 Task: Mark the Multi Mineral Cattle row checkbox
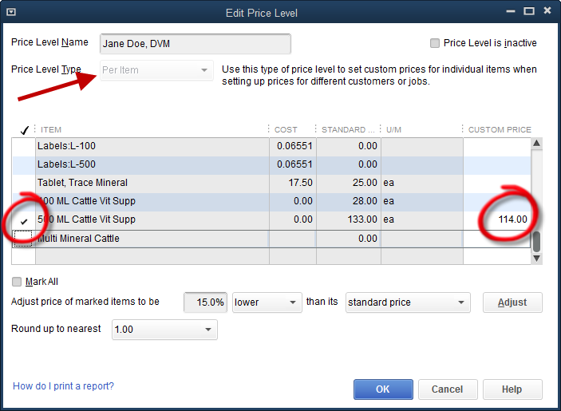click(24, 239)
